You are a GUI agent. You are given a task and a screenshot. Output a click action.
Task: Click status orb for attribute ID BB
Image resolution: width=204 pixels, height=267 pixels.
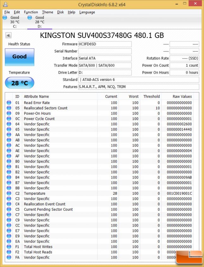coord(9,188)
